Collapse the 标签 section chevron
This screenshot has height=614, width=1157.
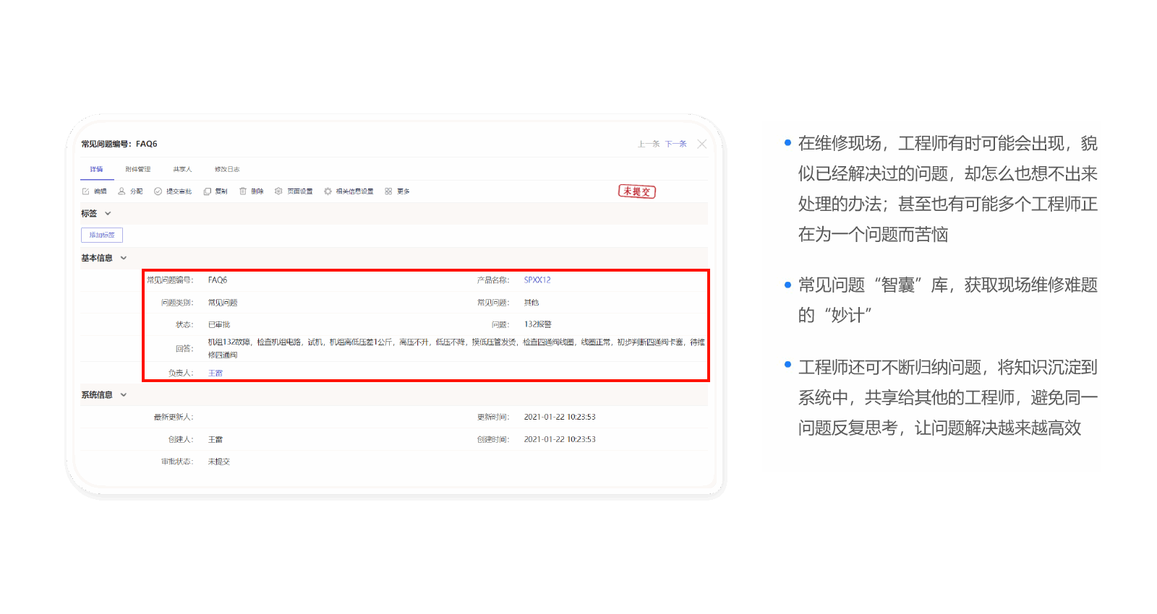click(108, 214)
